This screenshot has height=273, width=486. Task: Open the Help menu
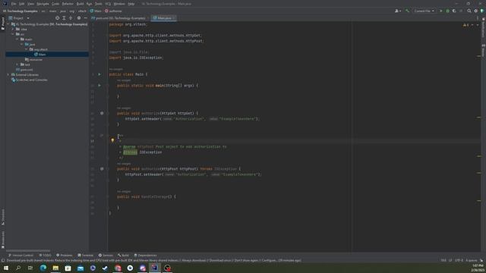click(x=131, y=4)
